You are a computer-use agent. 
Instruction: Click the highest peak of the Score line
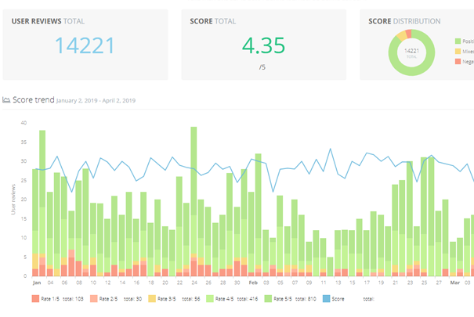tap(331, 149)
